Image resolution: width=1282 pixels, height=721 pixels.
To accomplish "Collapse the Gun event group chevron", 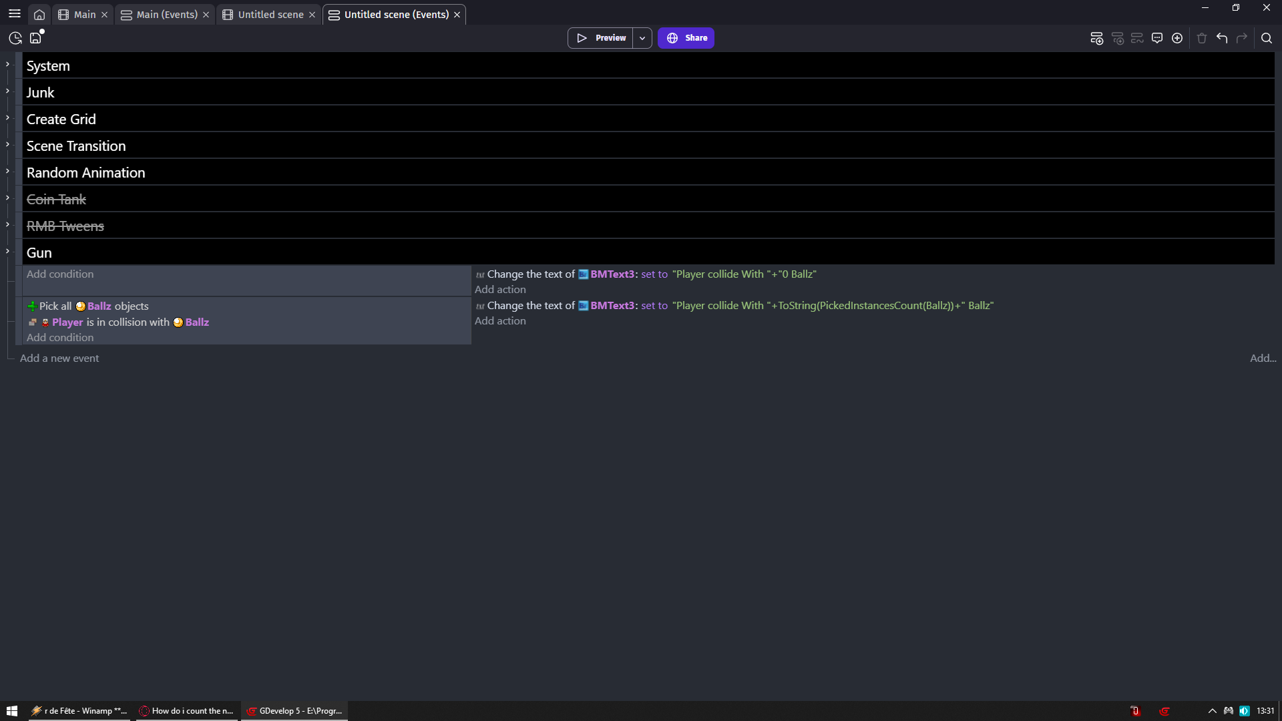I will coord(7,251).
